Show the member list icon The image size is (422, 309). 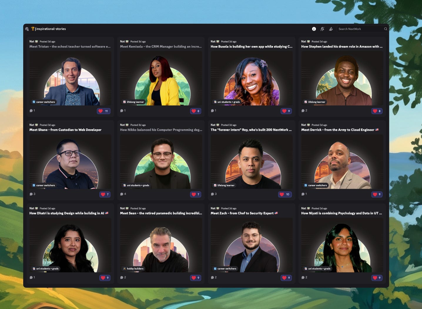pyautogui.click(x=331, y=29)
